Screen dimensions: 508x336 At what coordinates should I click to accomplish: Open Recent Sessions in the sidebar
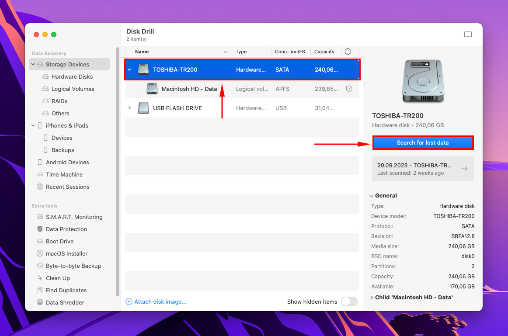pos(67,187)
